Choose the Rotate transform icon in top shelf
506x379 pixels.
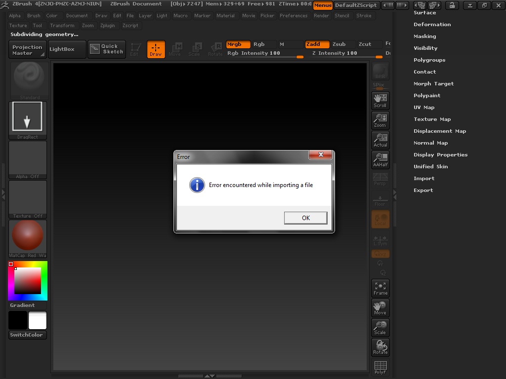(x=215, y=49)
